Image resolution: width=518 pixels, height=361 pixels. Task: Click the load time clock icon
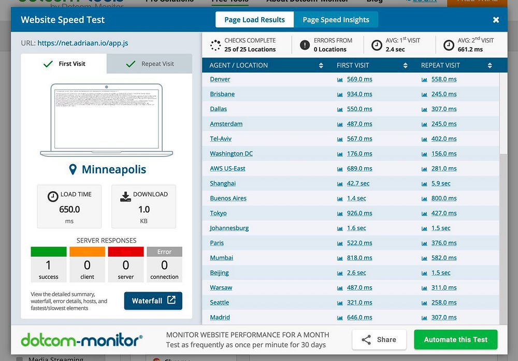point(53,196)
